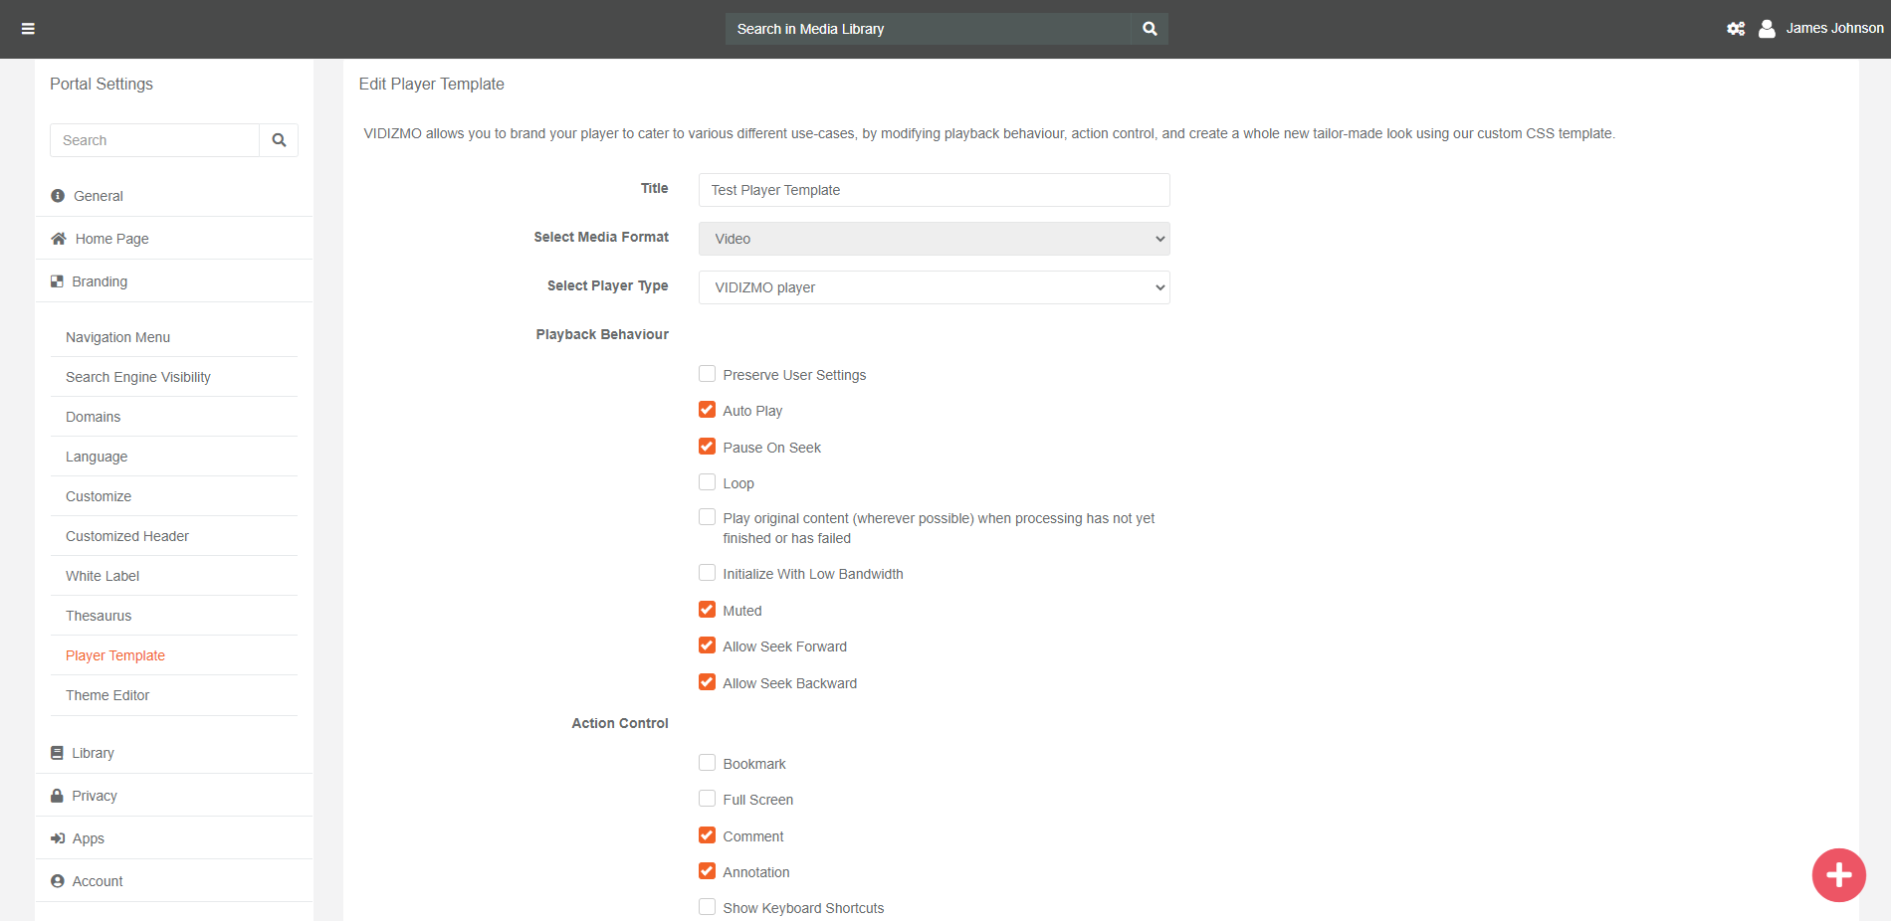Open the Player Template link
The image size is (1891, 921).
pyautogui.click(x=115, y=655)
